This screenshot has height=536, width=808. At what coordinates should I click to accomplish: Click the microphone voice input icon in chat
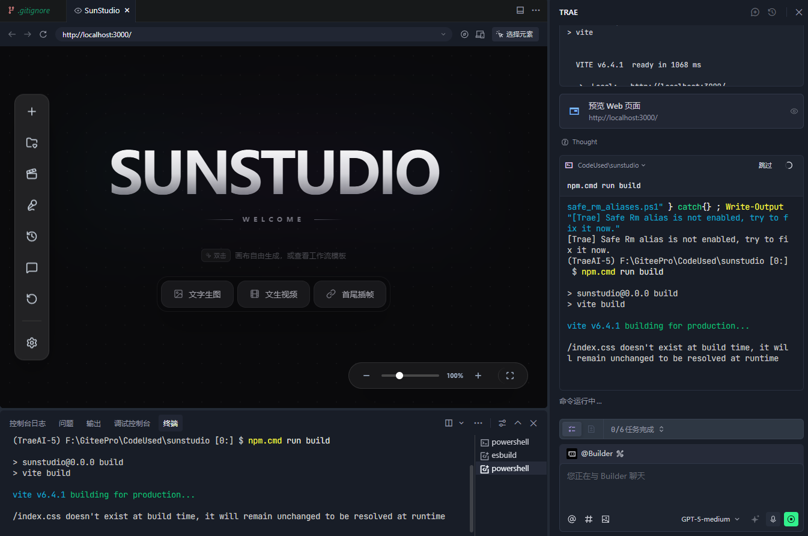point(773,519)
